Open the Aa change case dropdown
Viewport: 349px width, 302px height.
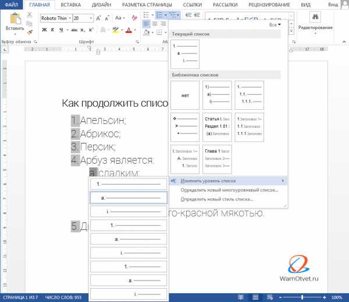(120, 18)
